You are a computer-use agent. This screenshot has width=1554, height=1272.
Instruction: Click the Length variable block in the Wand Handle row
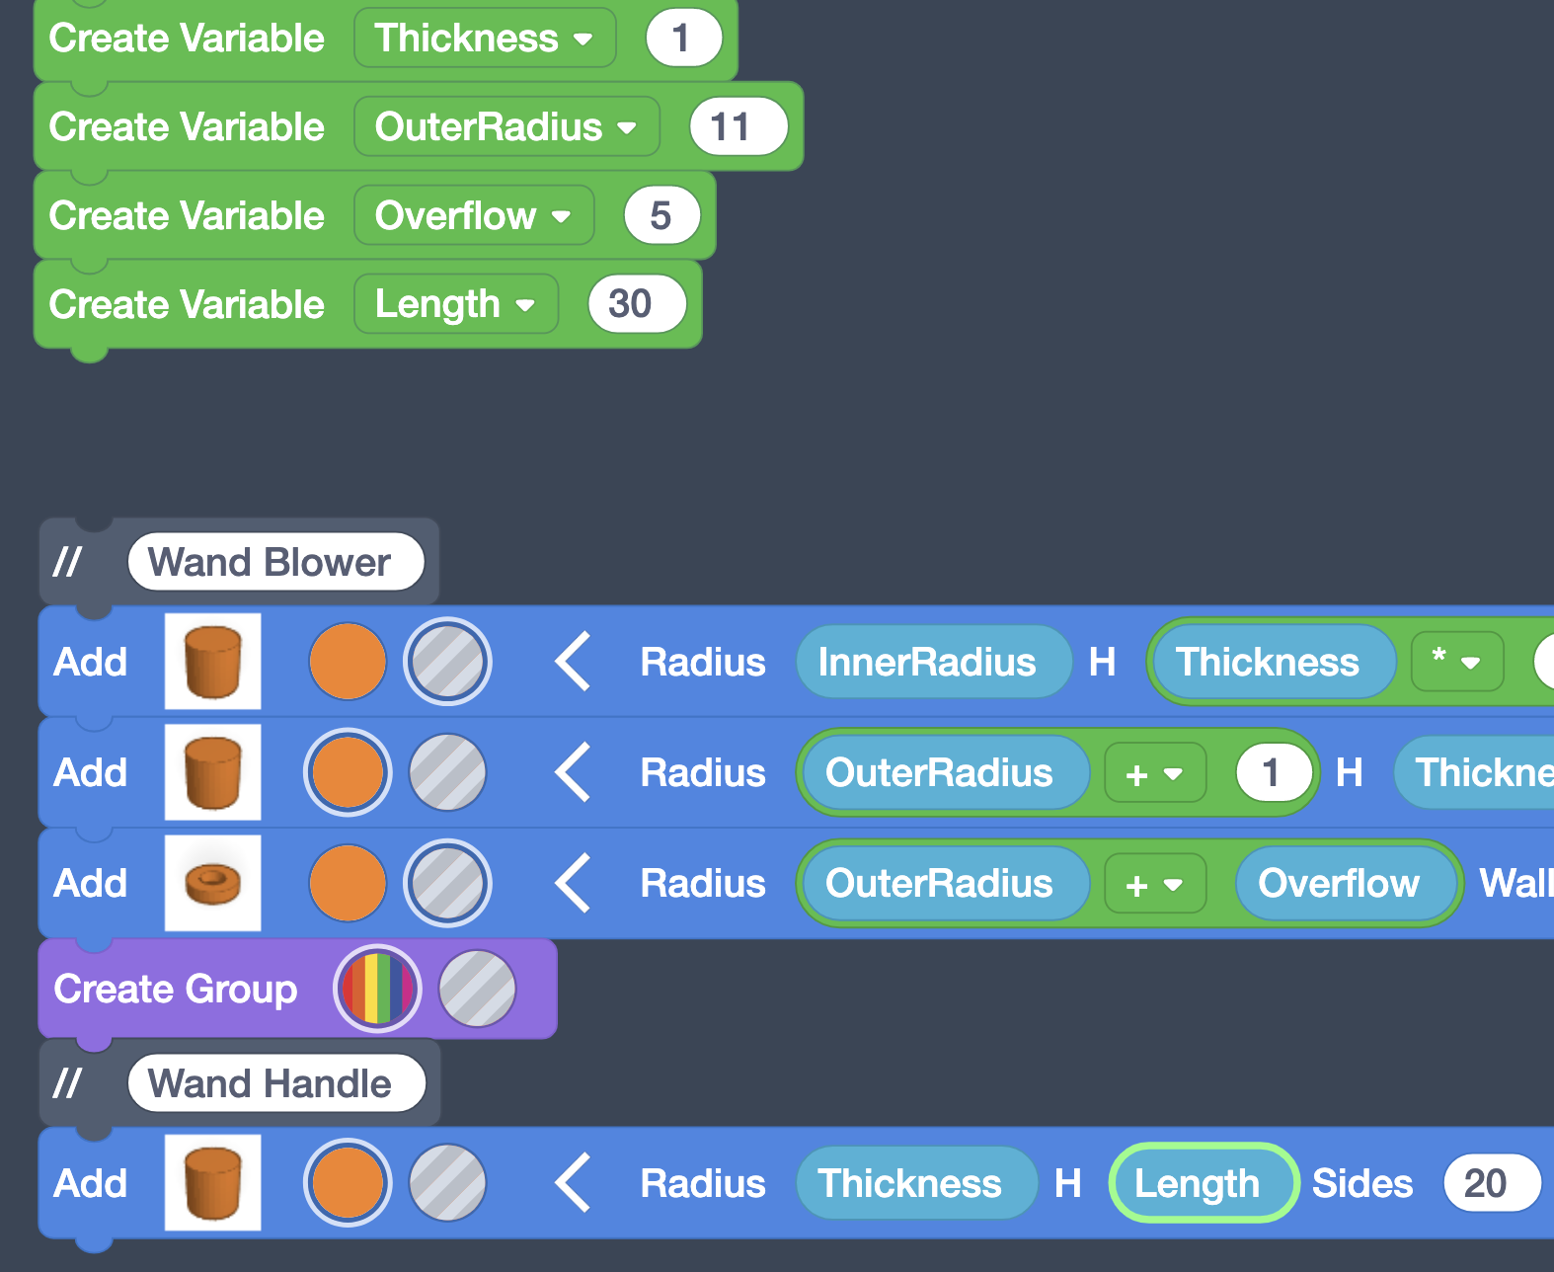[x=1197, y=1182]
